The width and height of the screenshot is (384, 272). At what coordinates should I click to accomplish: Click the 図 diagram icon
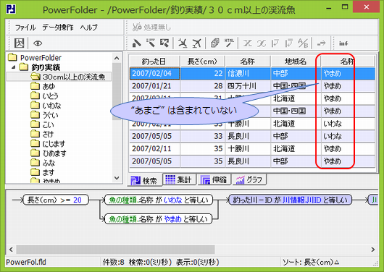click(19, 43)
